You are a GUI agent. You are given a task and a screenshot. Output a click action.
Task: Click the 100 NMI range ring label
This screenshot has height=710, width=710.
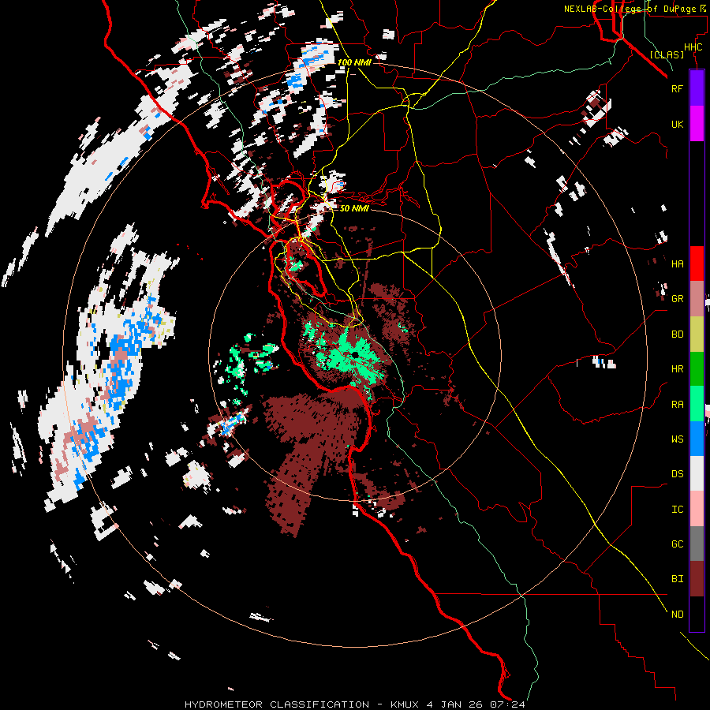(354, 62)
